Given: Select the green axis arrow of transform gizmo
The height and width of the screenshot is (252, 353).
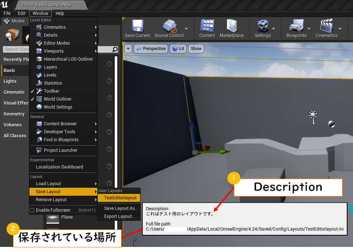Looking at the screenshot, I should coord(226,152).
